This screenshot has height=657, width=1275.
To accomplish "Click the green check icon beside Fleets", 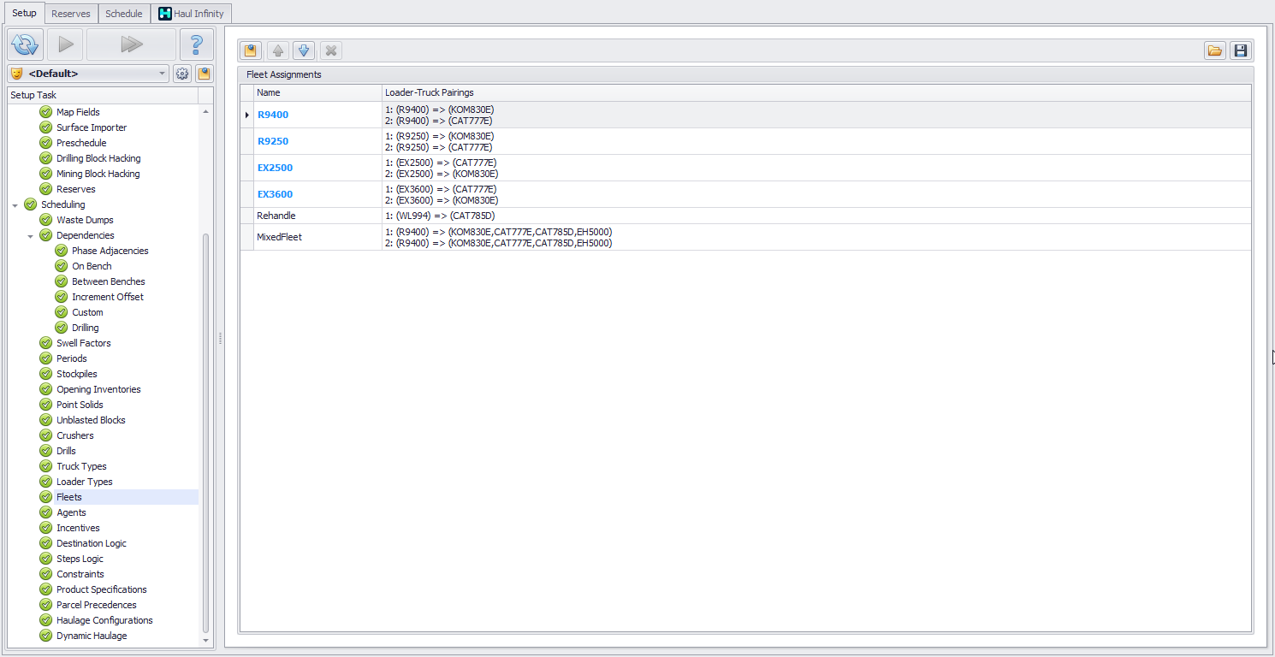I will click(46, 497).
